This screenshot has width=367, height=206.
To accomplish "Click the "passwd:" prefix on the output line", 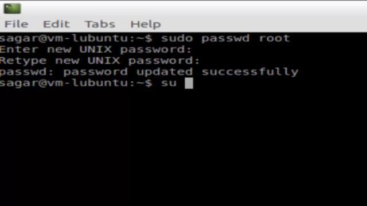I will (27, 73).
